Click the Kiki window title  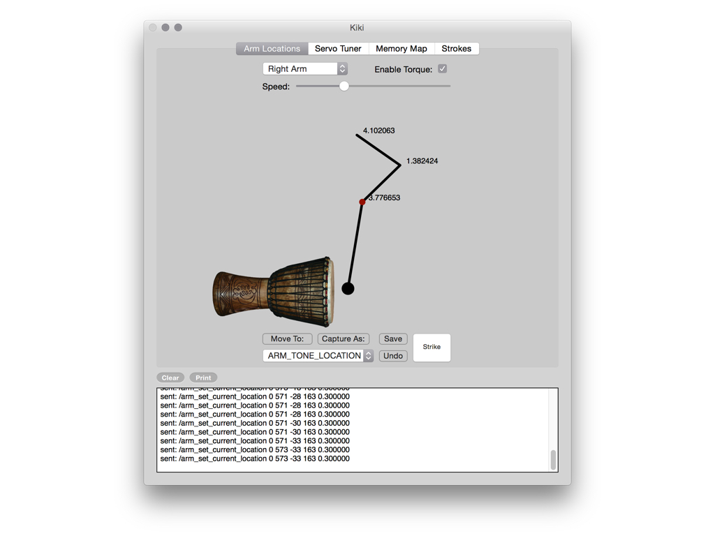[357, 28]
